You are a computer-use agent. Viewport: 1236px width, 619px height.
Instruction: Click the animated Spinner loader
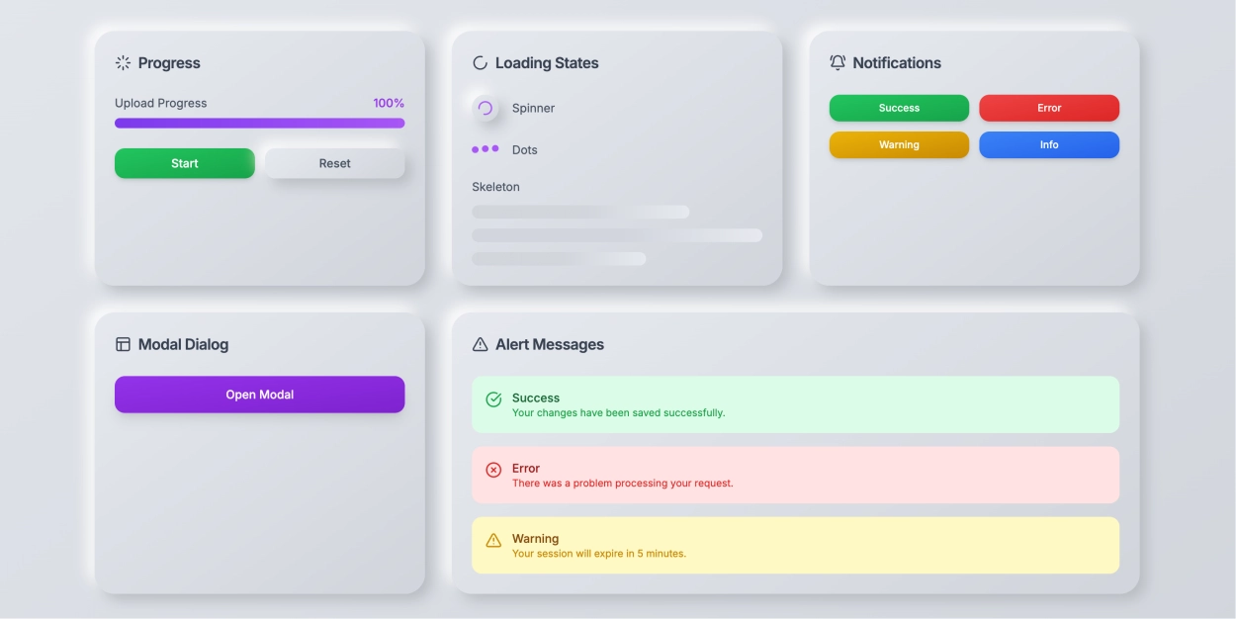(x=486, y=110)
